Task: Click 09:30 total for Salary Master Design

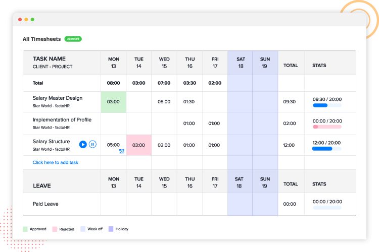Action: tap(290, 102)
